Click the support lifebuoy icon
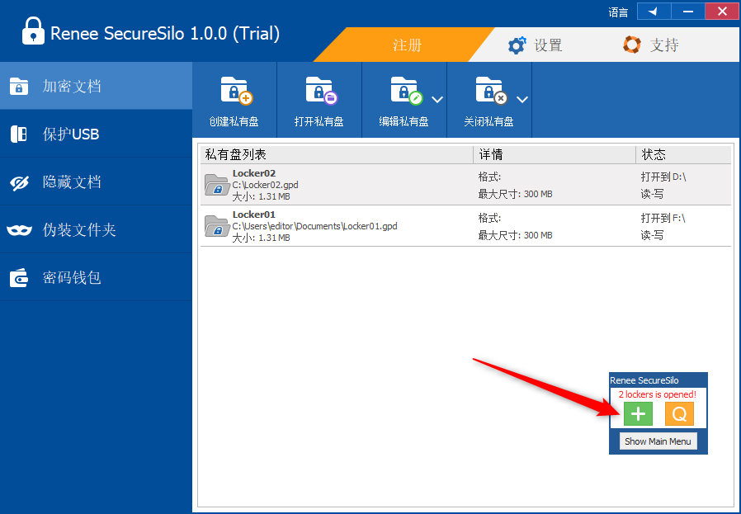The image size is (741, 514). pos(632,45)
